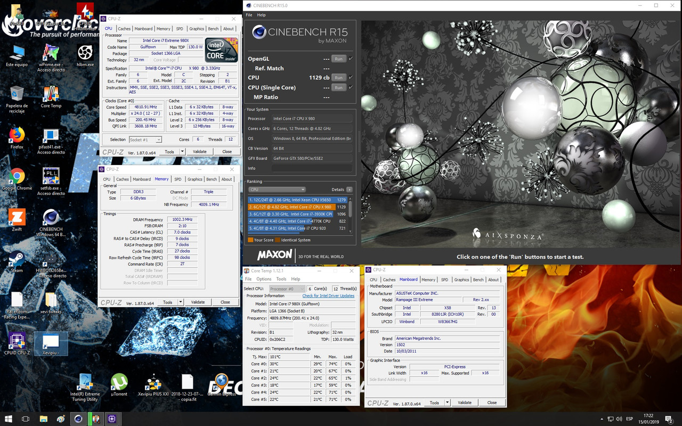Open the 2018-12-23 copia.fit file

point(187,388)
